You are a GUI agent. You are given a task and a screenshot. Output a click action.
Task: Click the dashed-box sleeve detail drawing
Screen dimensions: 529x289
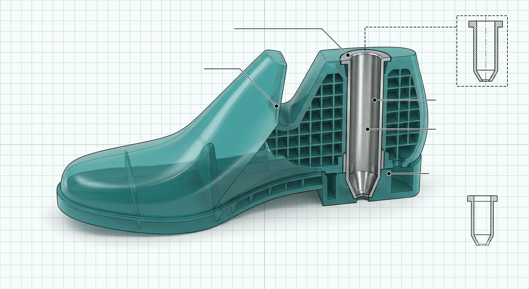click(486, 51)
